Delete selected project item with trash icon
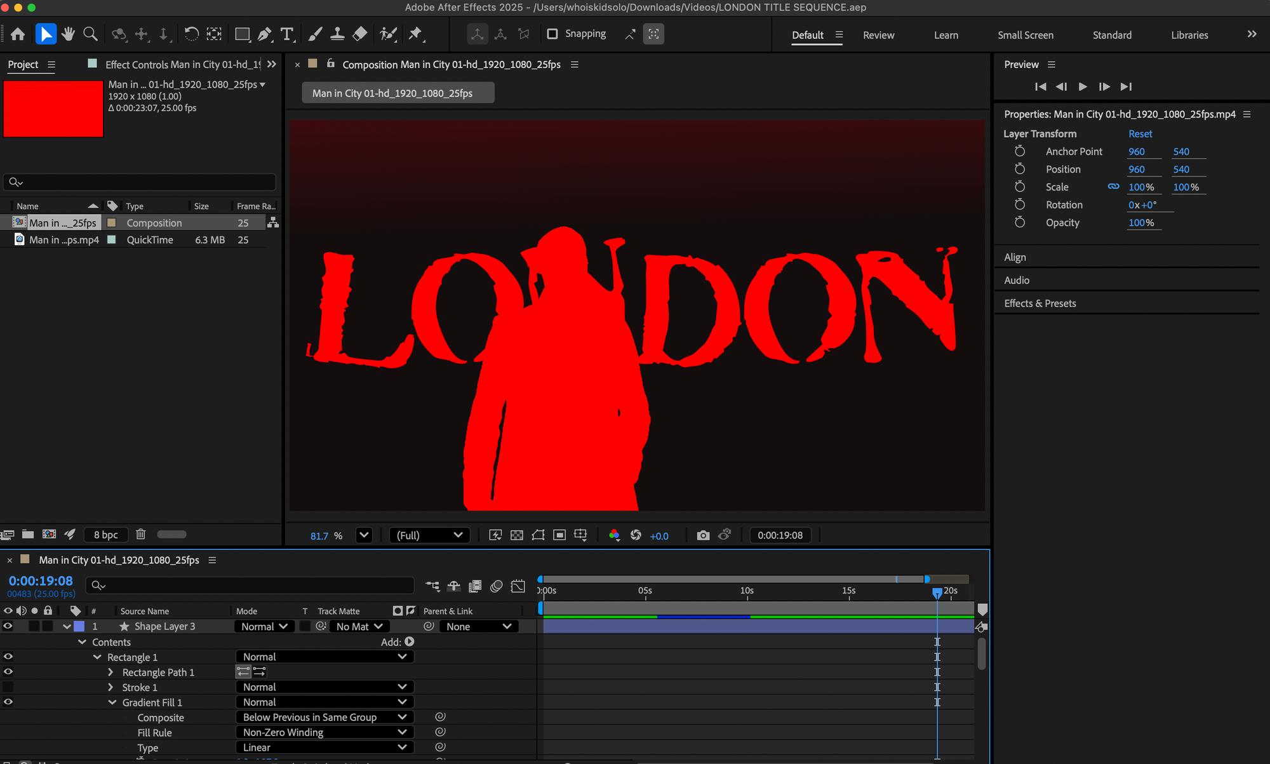The height and width of the screenshot is (764, 1270). coord(141,534)
